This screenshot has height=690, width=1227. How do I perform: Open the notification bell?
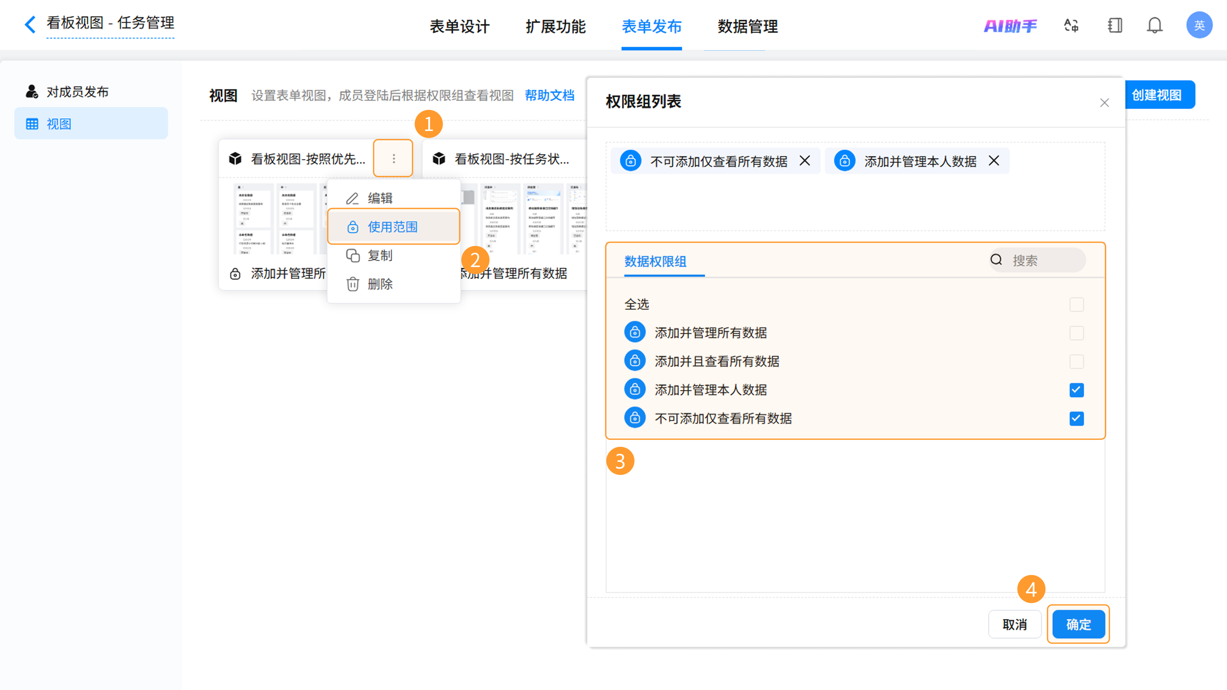pyautogui.click(x=1154, y=25)
